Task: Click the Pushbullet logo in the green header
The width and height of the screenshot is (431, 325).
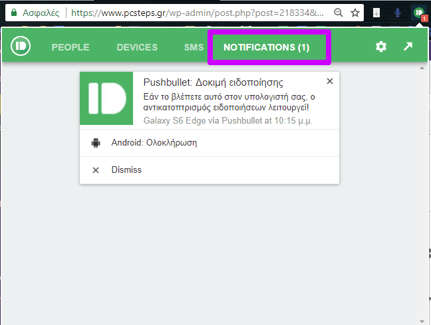Action: point(21,46)
